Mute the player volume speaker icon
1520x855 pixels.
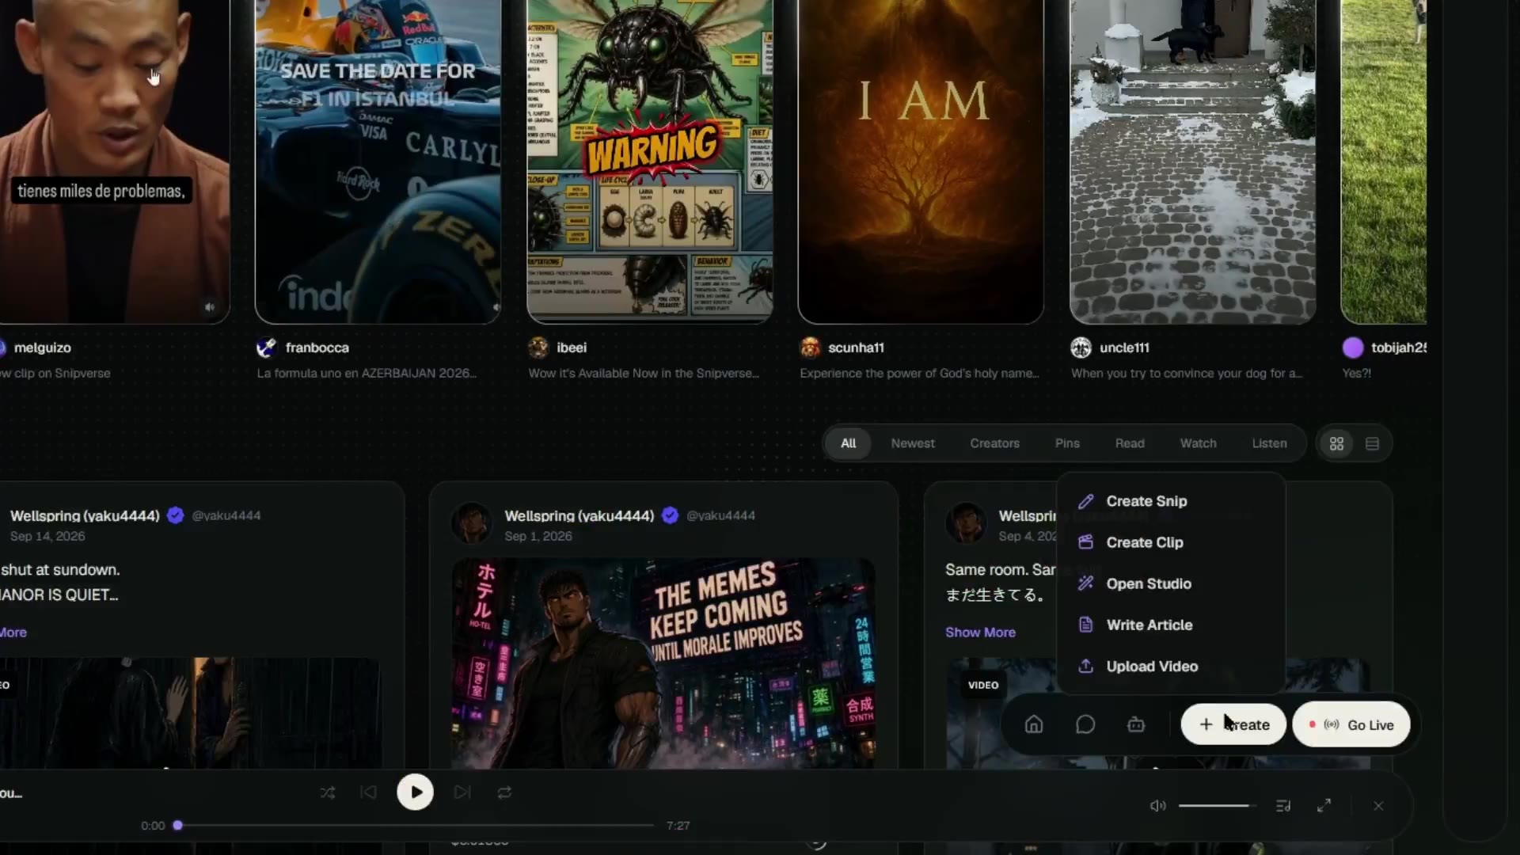[1157, 806]
